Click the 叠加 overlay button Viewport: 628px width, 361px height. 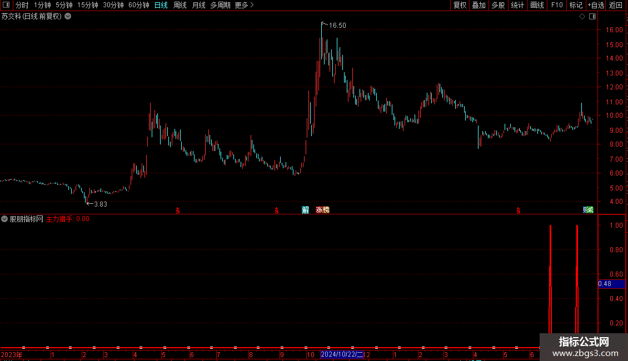click(479, 5)
